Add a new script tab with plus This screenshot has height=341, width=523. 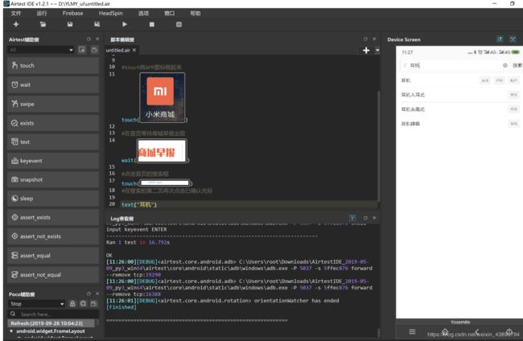coord(366,51)
